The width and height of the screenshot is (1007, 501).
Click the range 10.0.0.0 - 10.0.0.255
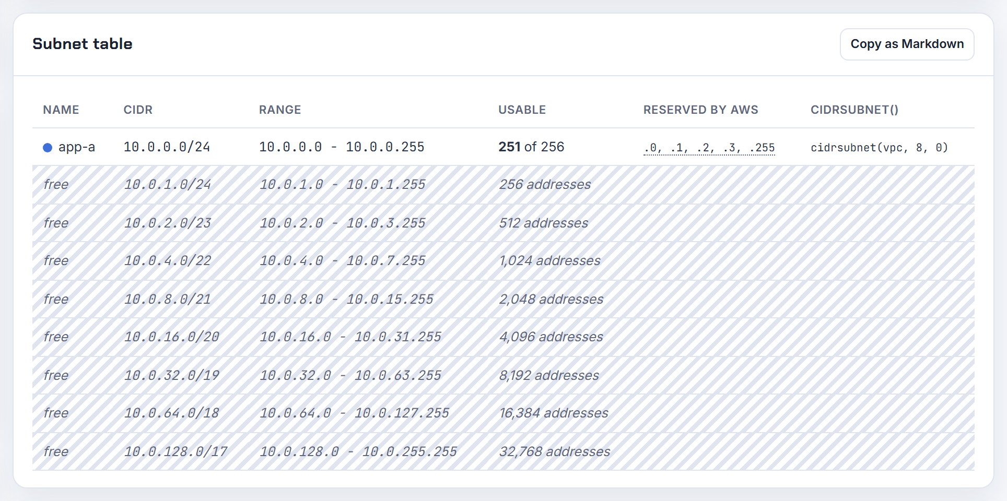[342, 147]
